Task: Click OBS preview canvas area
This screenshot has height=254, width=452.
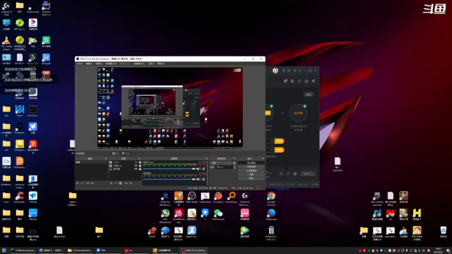Action: coord(170,108)
